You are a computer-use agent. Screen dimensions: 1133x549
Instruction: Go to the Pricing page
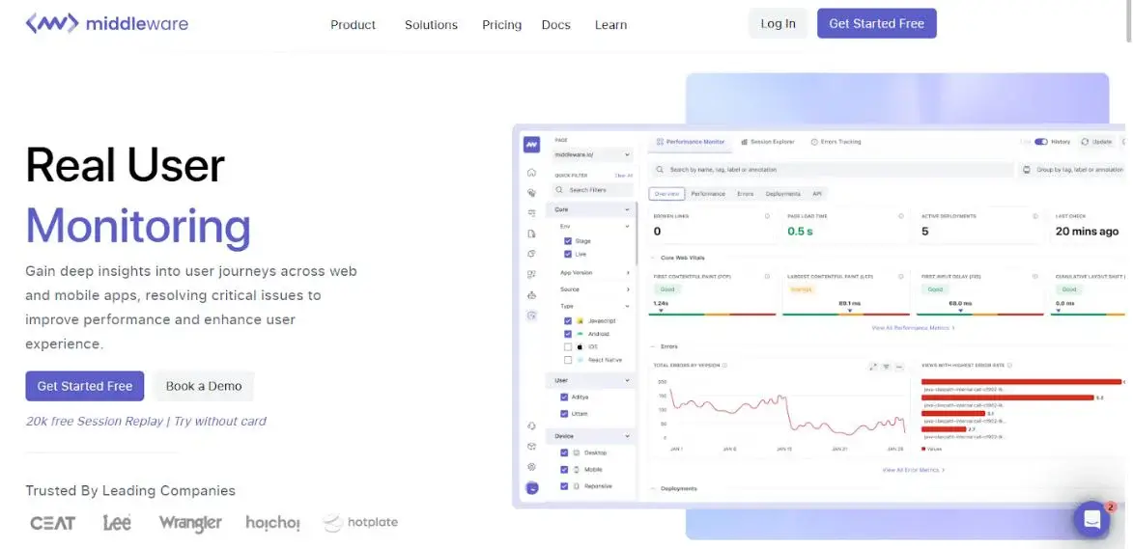pos(501,24)
